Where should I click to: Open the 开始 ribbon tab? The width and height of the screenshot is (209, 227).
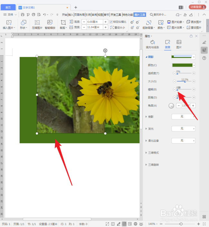(x=65, y=15)
